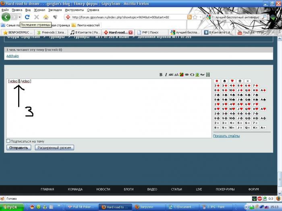This screenshot has height=211, width=282.
Task: Open the Лента новостей bookmark
Action: [x=86, y=25]
